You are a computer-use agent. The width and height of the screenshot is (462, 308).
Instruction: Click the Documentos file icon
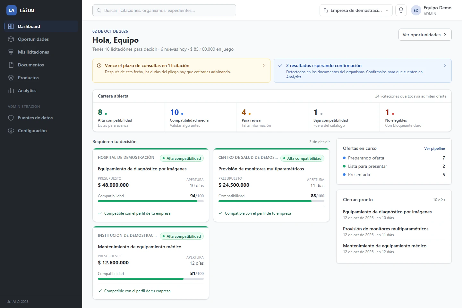coord(11,65)
